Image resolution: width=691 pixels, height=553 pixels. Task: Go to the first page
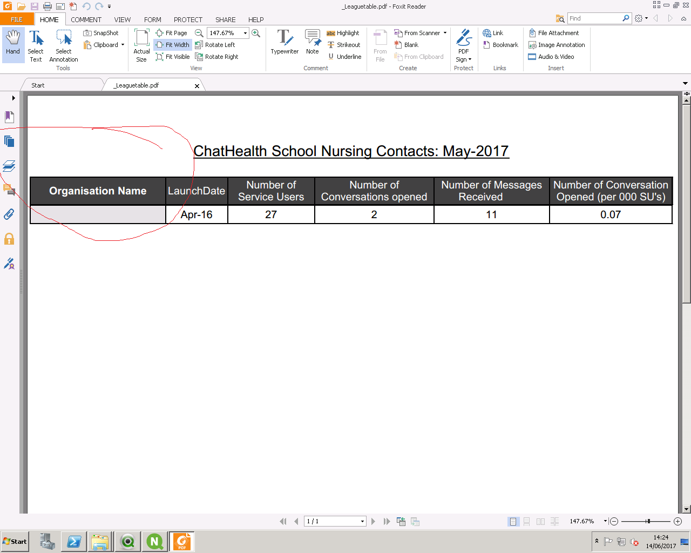283,521
